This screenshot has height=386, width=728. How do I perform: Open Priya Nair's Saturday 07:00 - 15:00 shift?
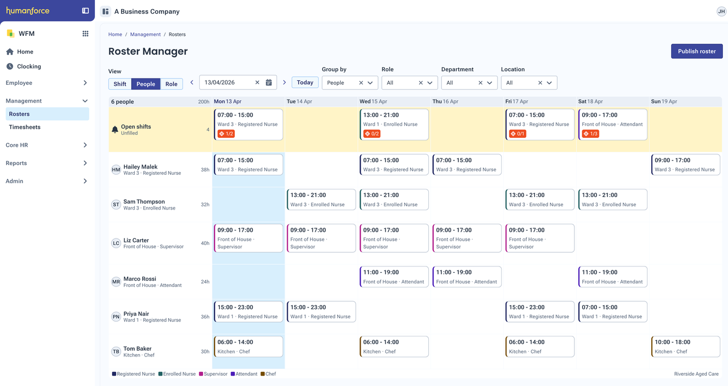613,311
